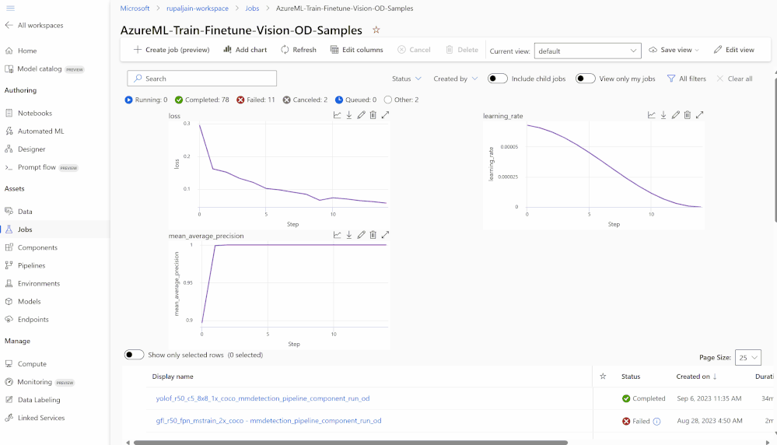This screenshot has width=777, height=445.
Task: Click the Linked Services icon
Action: 9,418
